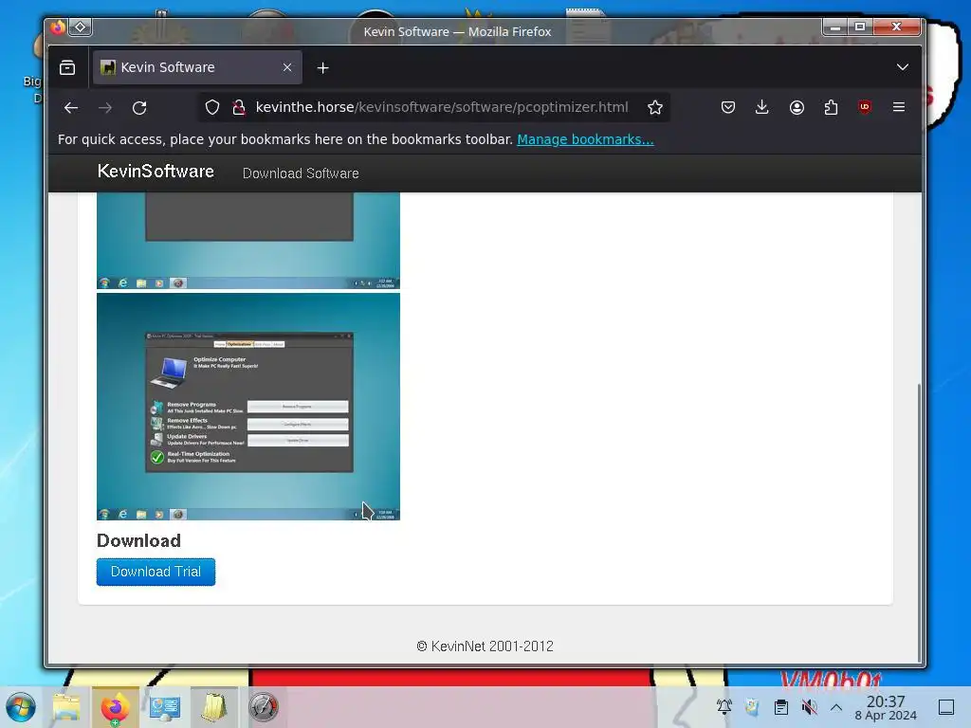Click the show desktop tray button
This screenshot has width=971, height=728.
pos(946,707)
